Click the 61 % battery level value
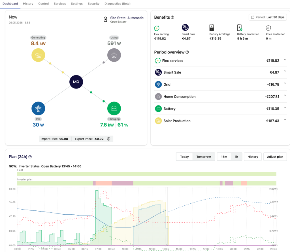Screen dimensions: 290x252 (123, 125)
